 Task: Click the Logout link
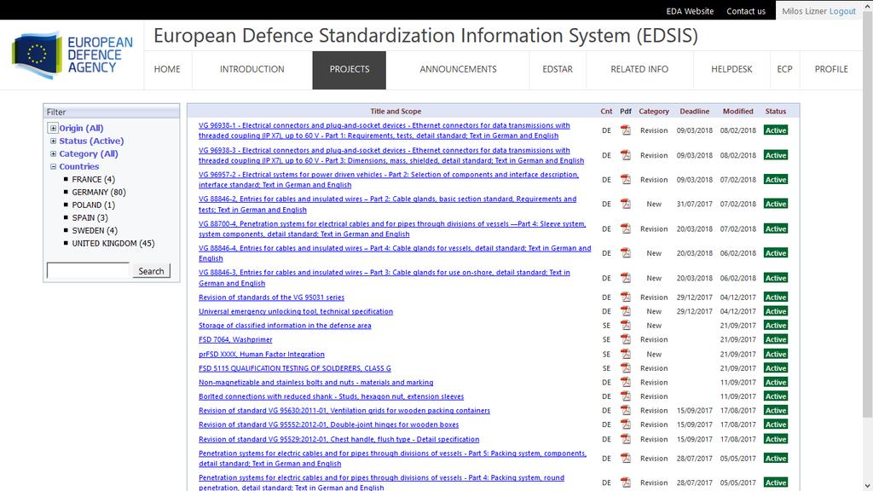[842, 11]
